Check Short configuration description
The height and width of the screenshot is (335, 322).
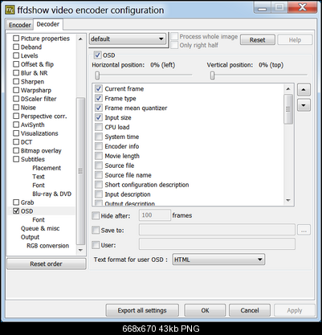(99, 185)
